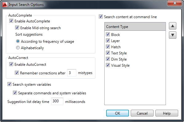Open Help for this dialog
This screenshot has width=184, height=122.
pos(167,113)
